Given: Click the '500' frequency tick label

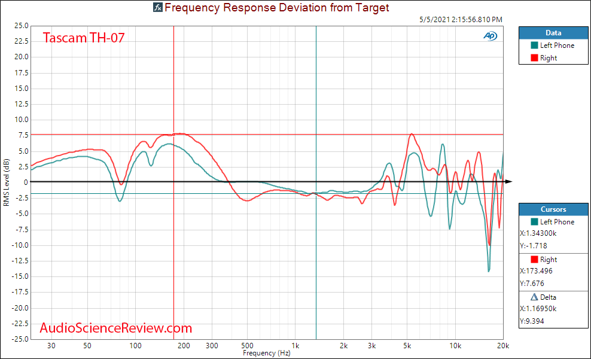Looking at the screenshot, I should coord(247,345).
